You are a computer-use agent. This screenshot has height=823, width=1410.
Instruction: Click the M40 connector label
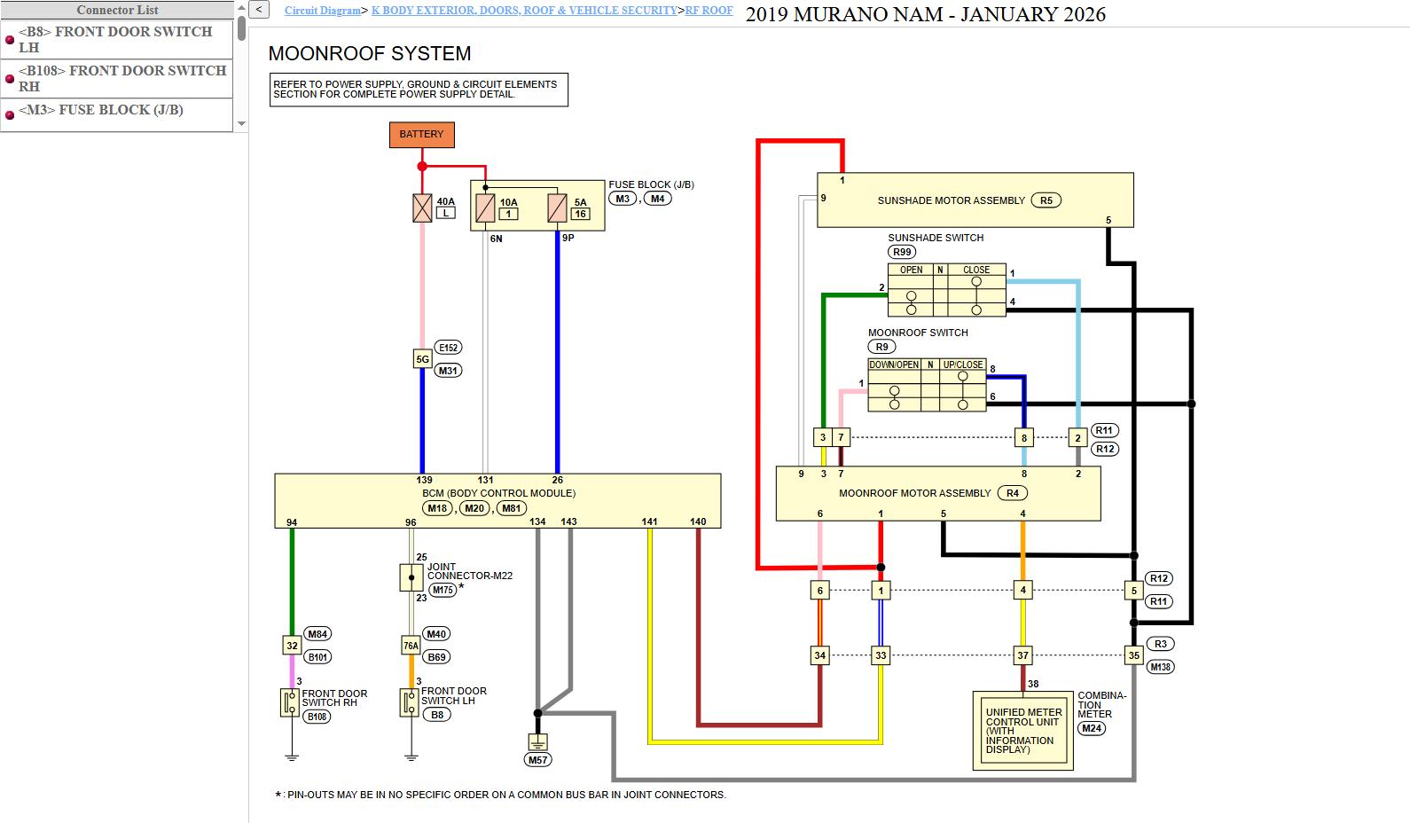pos(436,634)
